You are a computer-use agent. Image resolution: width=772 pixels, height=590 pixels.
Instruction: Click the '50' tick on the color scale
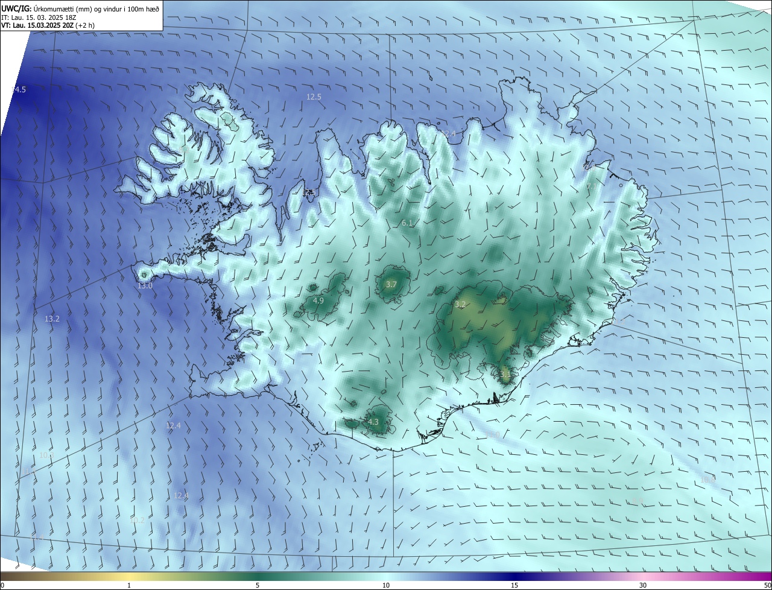tap(767, 585)
